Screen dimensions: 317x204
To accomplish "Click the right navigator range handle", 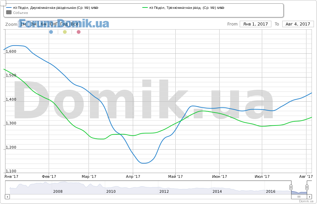I will pos(307,187).
